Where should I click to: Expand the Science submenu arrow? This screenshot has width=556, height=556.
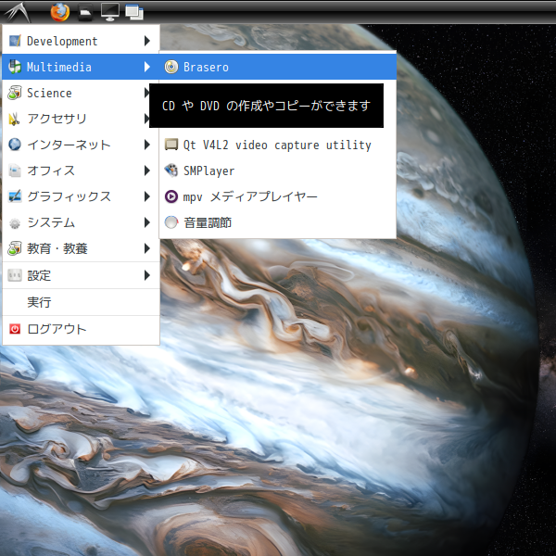[x=146, y=93]
